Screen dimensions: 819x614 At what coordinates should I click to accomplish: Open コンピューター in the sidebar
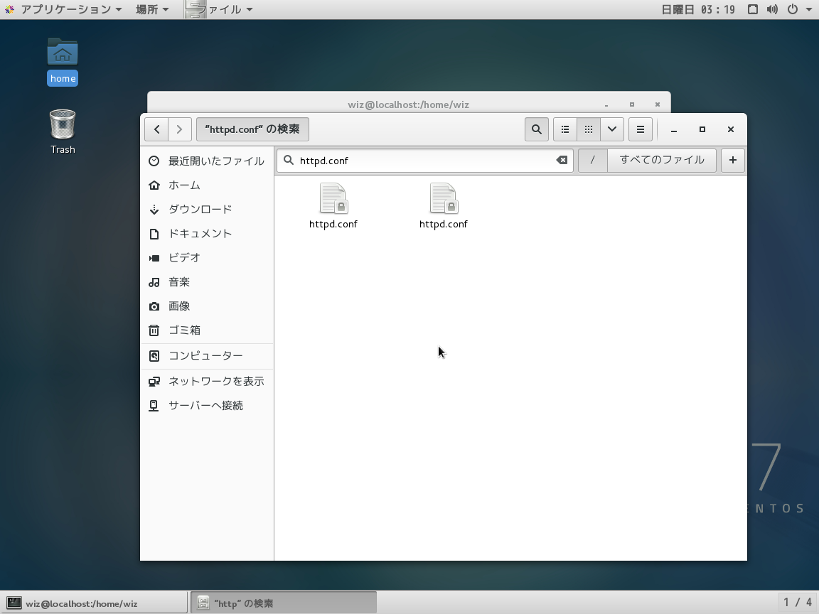207,355
